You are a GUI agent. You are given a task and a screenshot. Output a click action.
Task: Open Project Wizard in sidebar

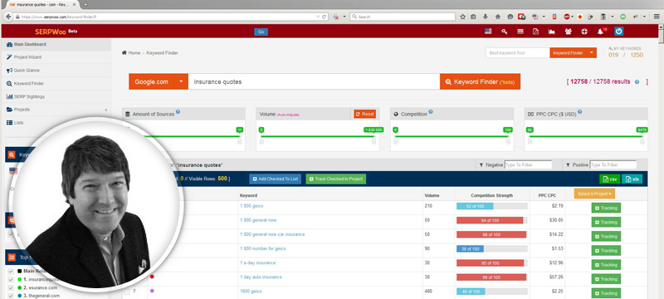56,57
